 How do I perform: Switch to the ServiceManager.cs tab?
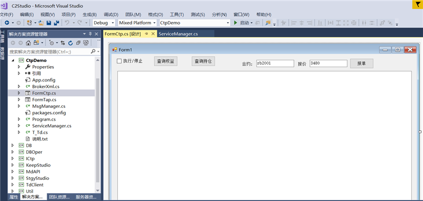coord(178,34)
